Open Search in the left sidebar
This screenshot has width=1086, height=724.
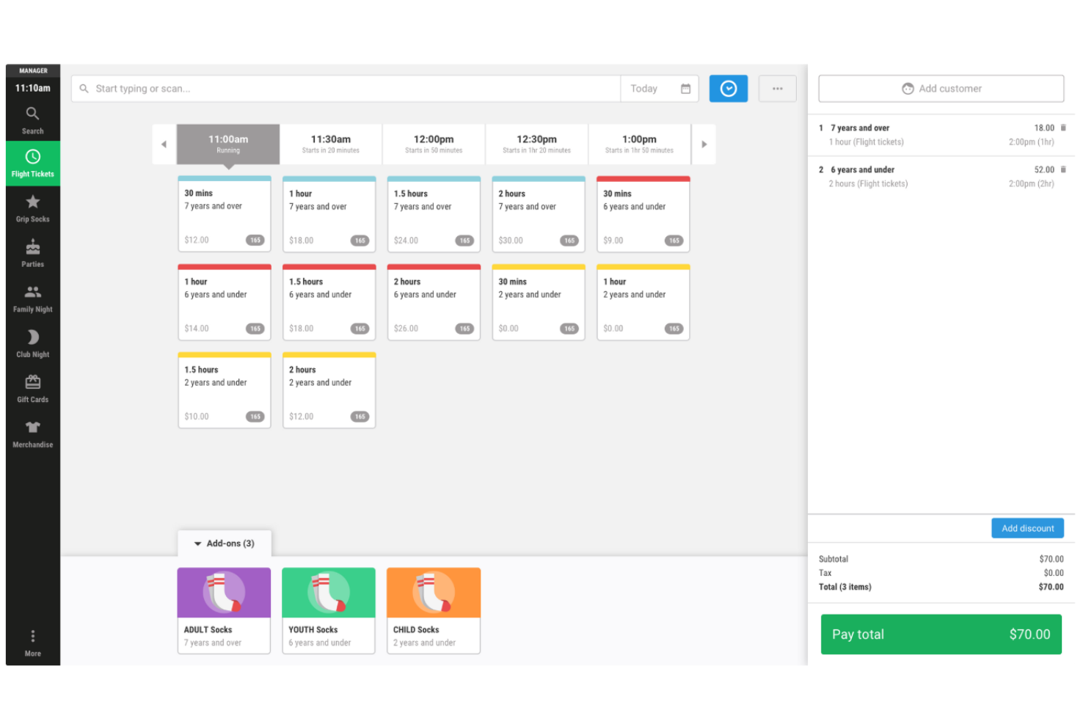point(32,120)
